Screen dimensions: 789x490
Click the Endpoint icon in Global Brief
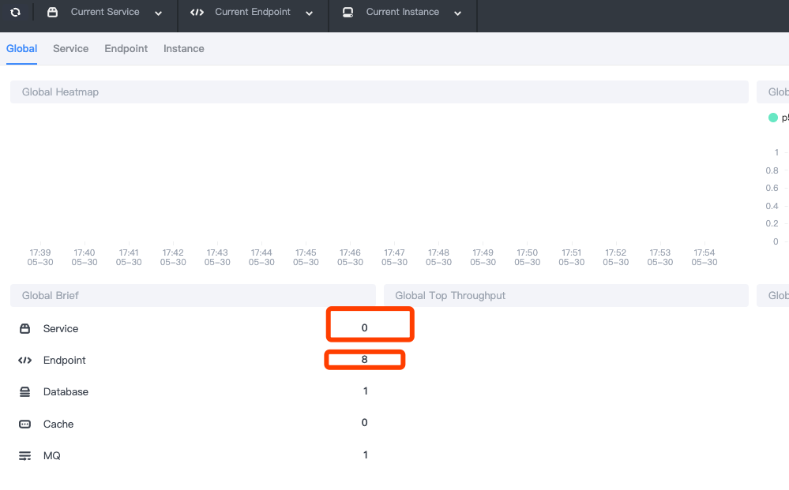(24, 361)
